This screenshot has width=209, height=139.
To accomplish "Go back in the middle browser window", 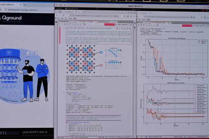I will [x=57, y=15].
